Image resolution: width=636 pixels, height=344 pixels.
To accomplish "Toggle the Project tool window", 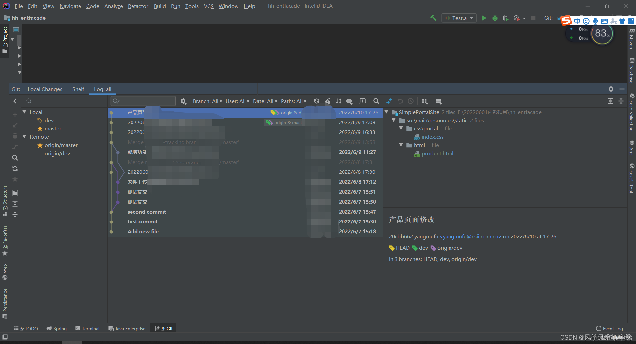I will pos(5,40).
